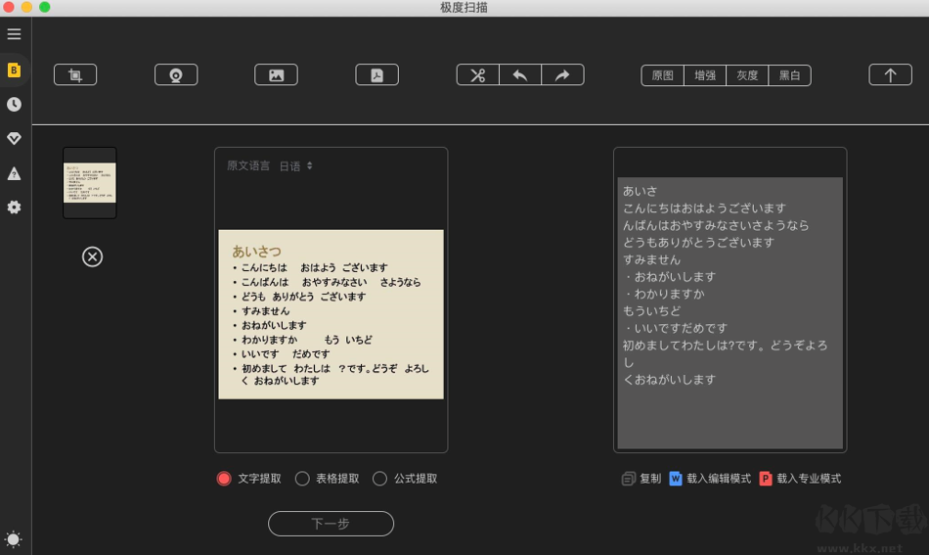
Task: Undo with the left arrow button
Action: pos(520,75)
